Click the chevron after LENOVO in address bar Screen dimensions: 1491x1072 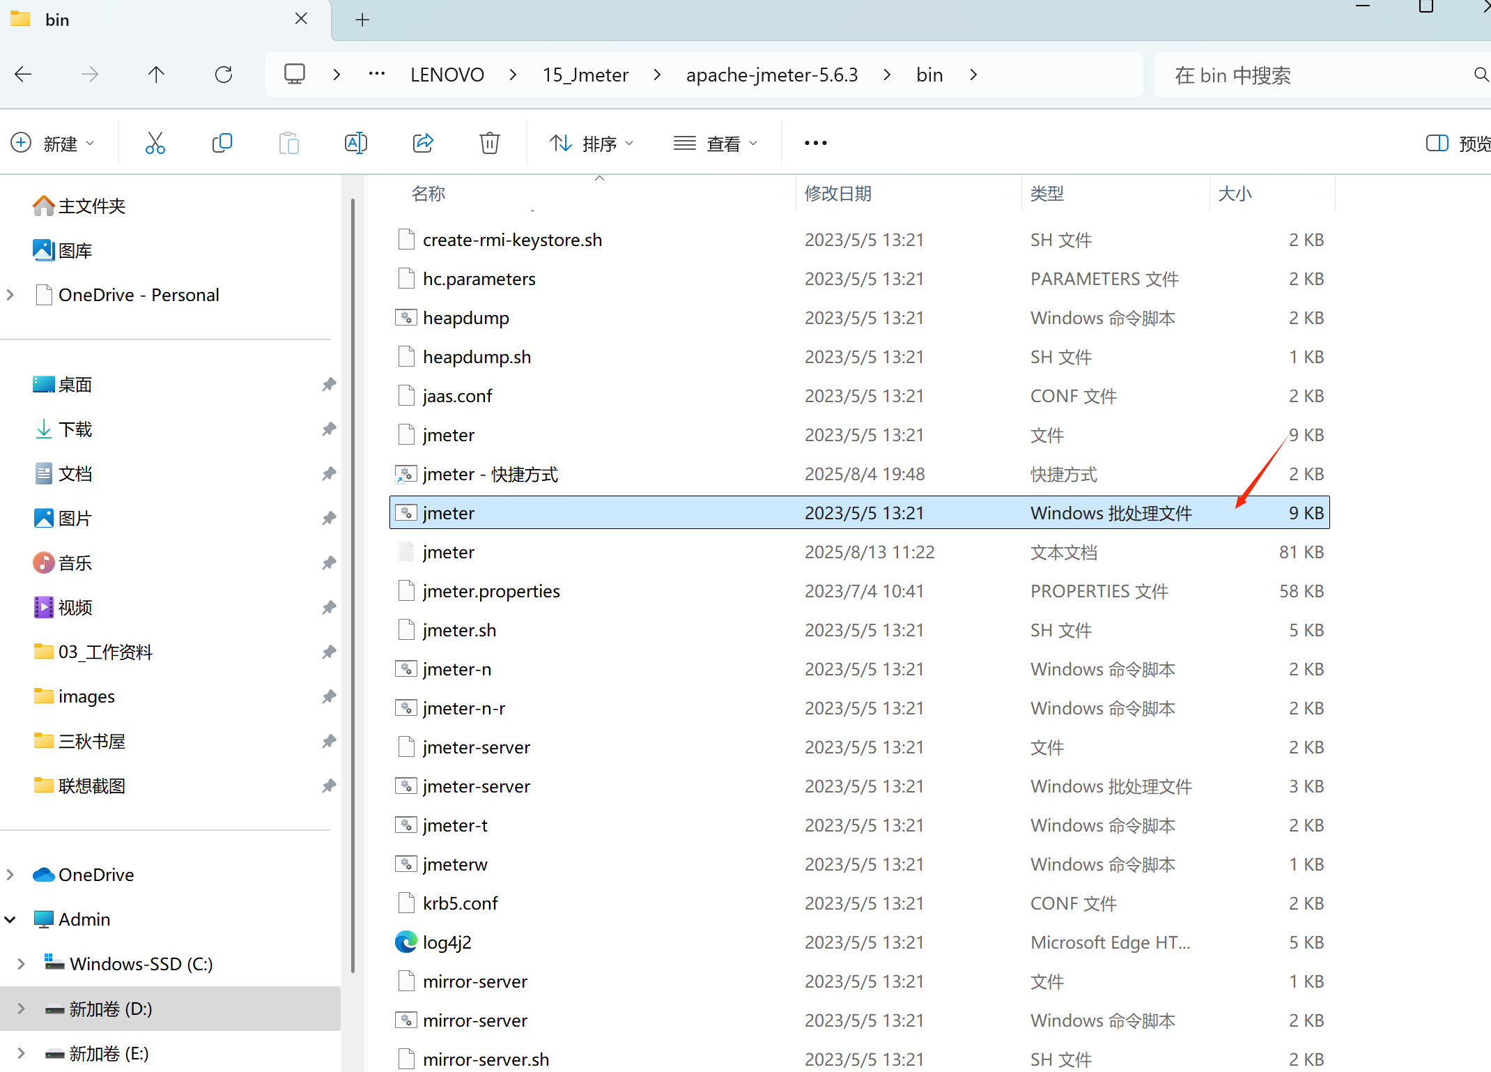click(513, 75)
